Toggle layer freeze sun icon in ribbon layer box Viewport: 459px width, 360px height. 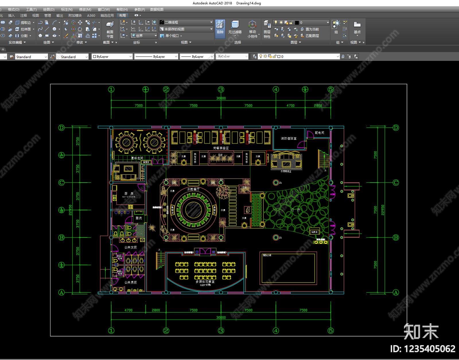pyautogui.click(x=281, y=22)
